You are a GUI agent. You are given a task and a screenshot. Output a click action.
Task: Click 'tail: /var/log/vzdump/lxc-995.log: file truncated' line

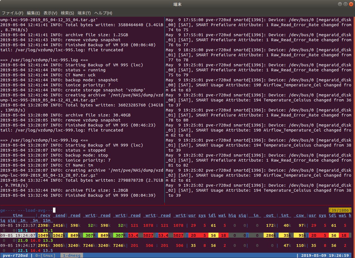pyautogui.click(x=62, y=50)
